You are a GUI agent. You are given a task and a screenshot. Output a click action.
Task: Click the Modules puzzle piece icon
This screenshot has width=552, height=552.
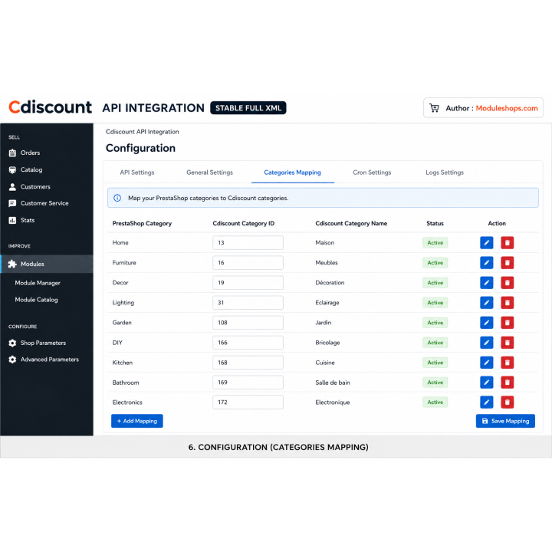[x=12, y=264]
